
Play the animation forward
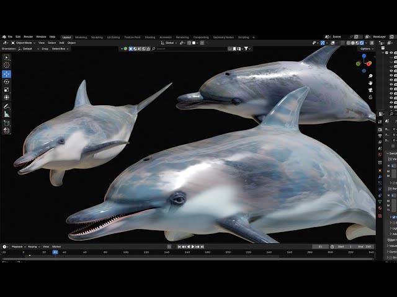(193, 247)
